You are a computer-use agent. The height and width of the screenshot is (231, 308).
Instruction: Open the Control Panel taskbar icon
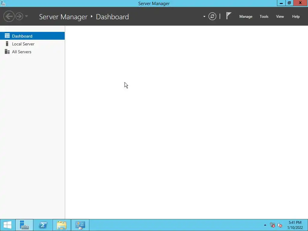coord(80,225)
